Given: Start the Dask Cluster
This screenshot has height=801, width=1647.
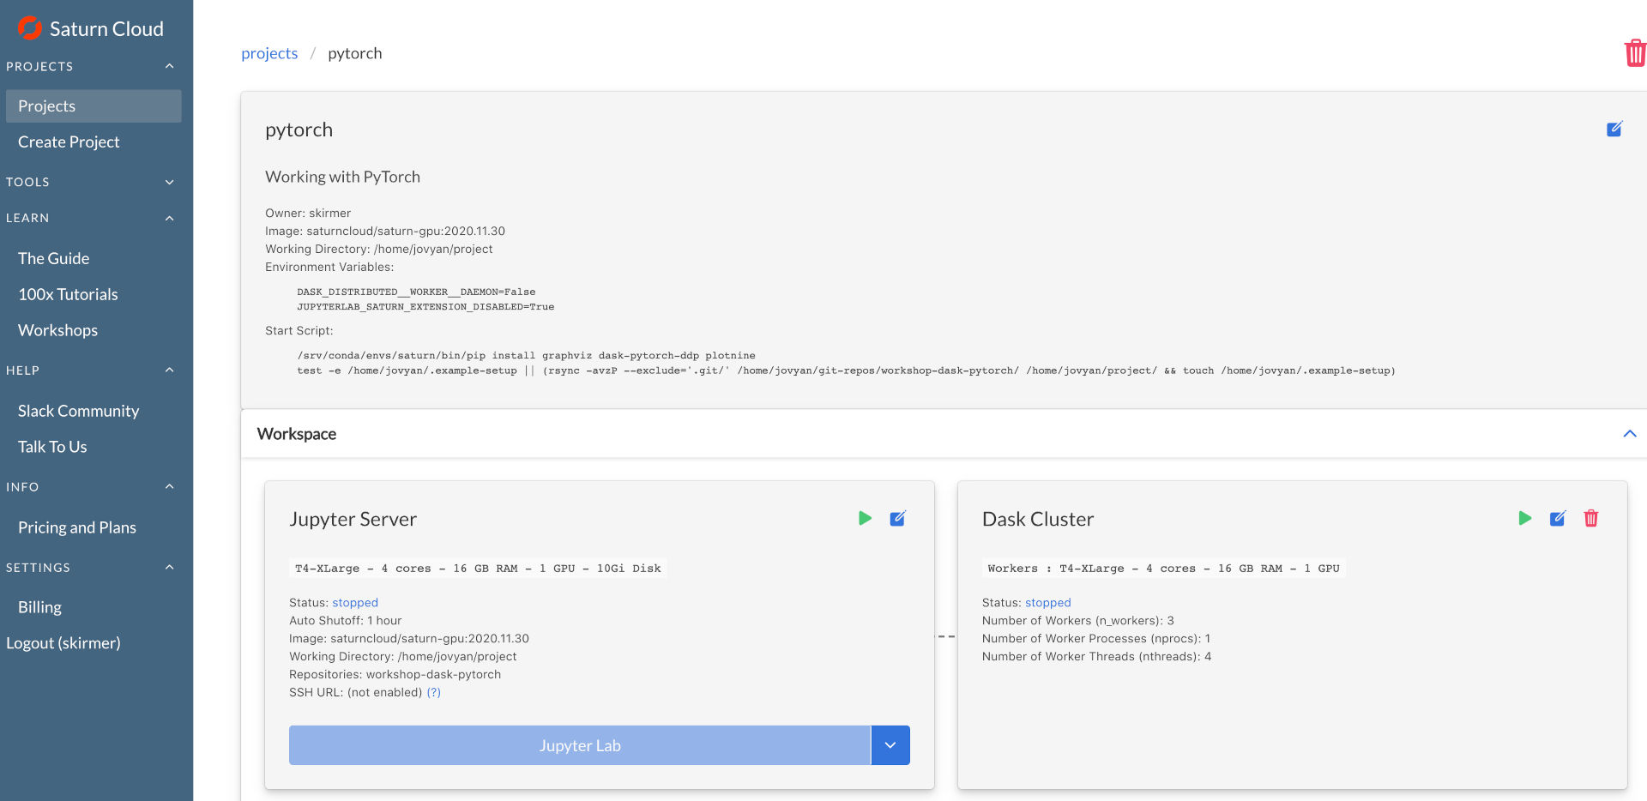Looking at the screenshot, I should pos(1524,518).
